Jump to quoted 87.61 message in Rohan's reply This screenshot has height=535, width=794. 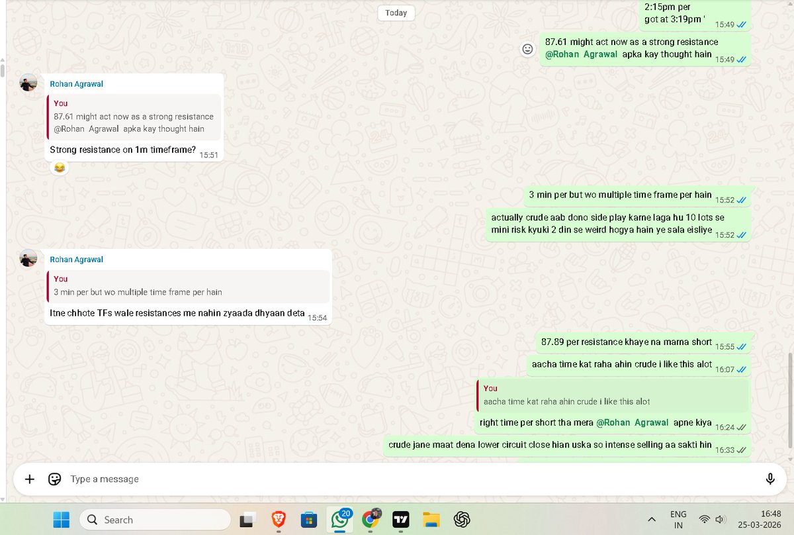pos(135,117)
